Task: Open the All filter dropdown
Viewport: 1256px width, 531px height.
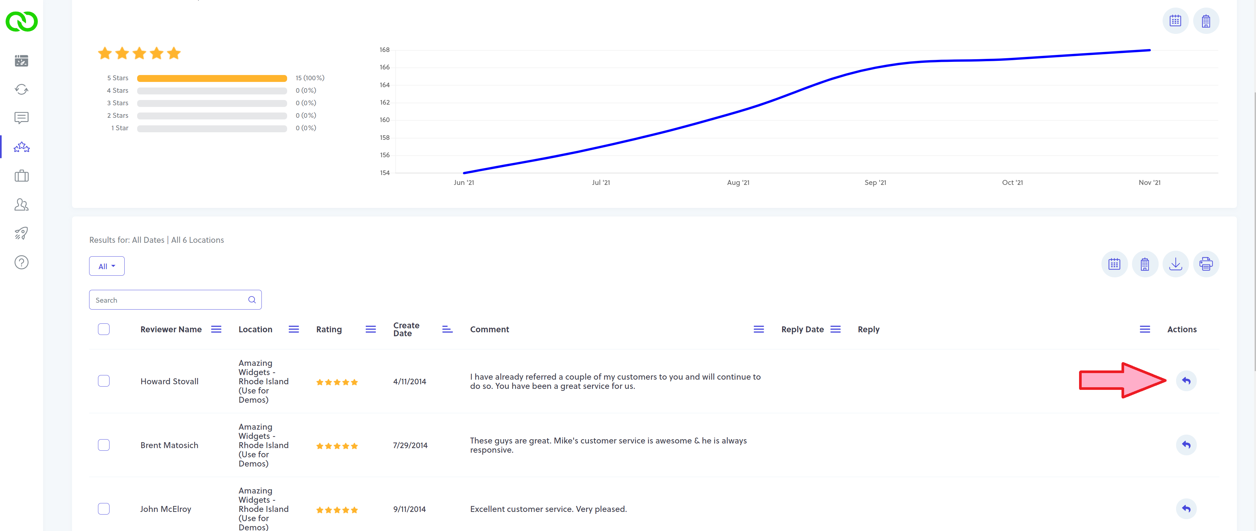Action: pyautogui.click(x=107, y=266)
